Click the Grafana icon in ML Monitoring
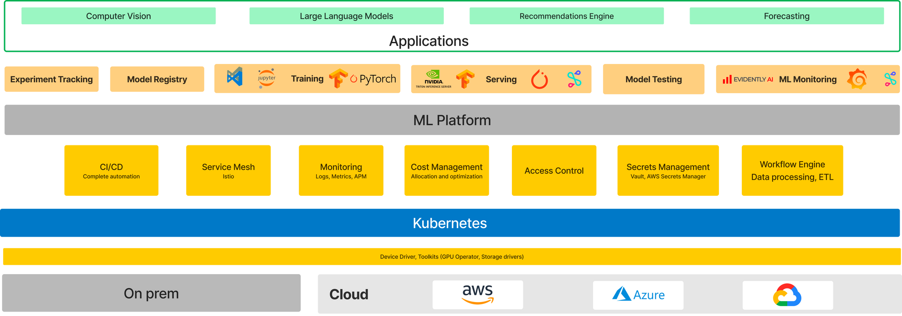 [x=857, y=79]
